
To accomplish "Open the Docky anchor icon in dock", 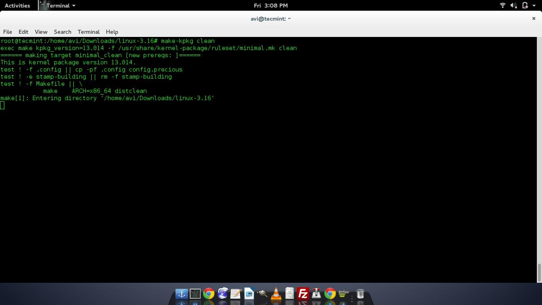I will click(182, 294).
